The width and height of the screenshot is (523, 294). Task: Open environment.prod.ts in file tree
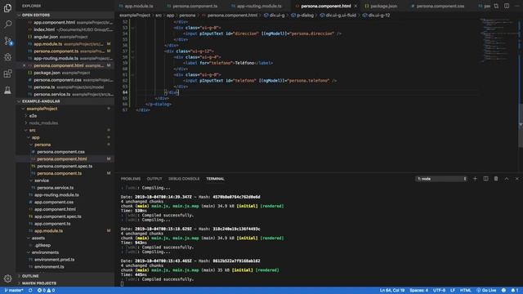[54, 260]
